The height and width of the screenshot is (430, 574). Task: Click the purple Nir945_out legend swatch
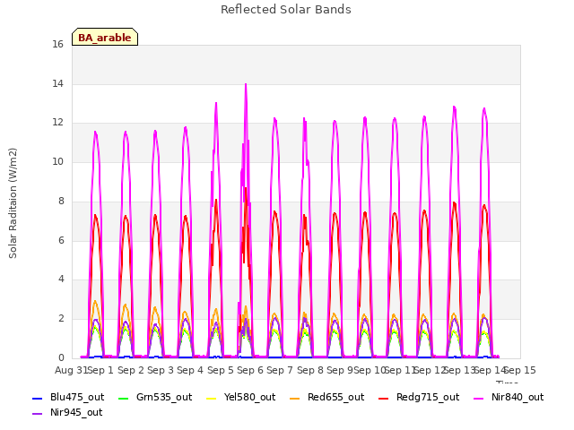coord(38,414)
